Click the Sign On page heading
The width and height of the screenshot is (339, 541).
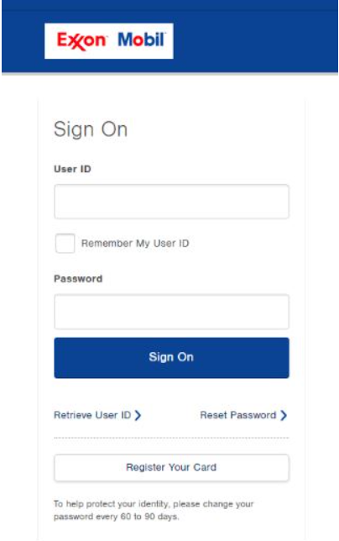click(x=91, y=129)
